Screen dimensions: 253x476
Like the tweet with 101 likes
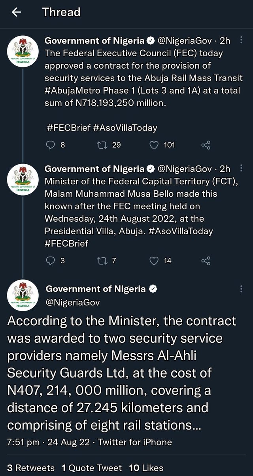click(155, 145)
